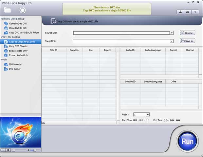Click the Start Time value
Screen dimensions: 203x157
pyautogui.click(x=141, y=120)
